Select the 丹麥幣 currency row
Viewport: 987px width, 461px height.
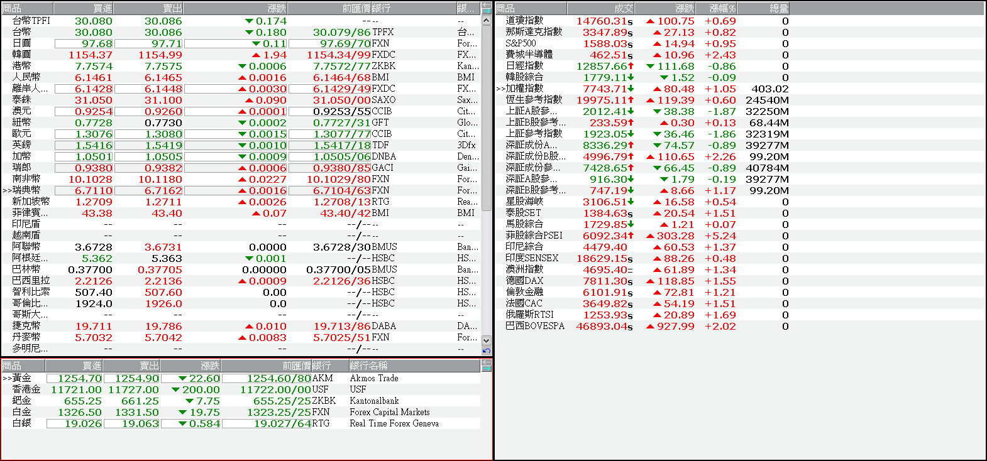[x=241, y=337]
